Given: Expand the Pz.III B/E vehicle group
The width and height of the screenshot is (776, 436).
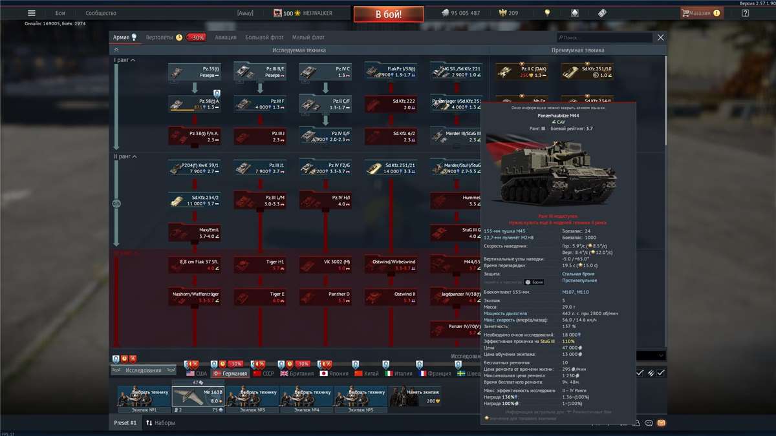Looking at the screenshot, I should tap(260, 72).
